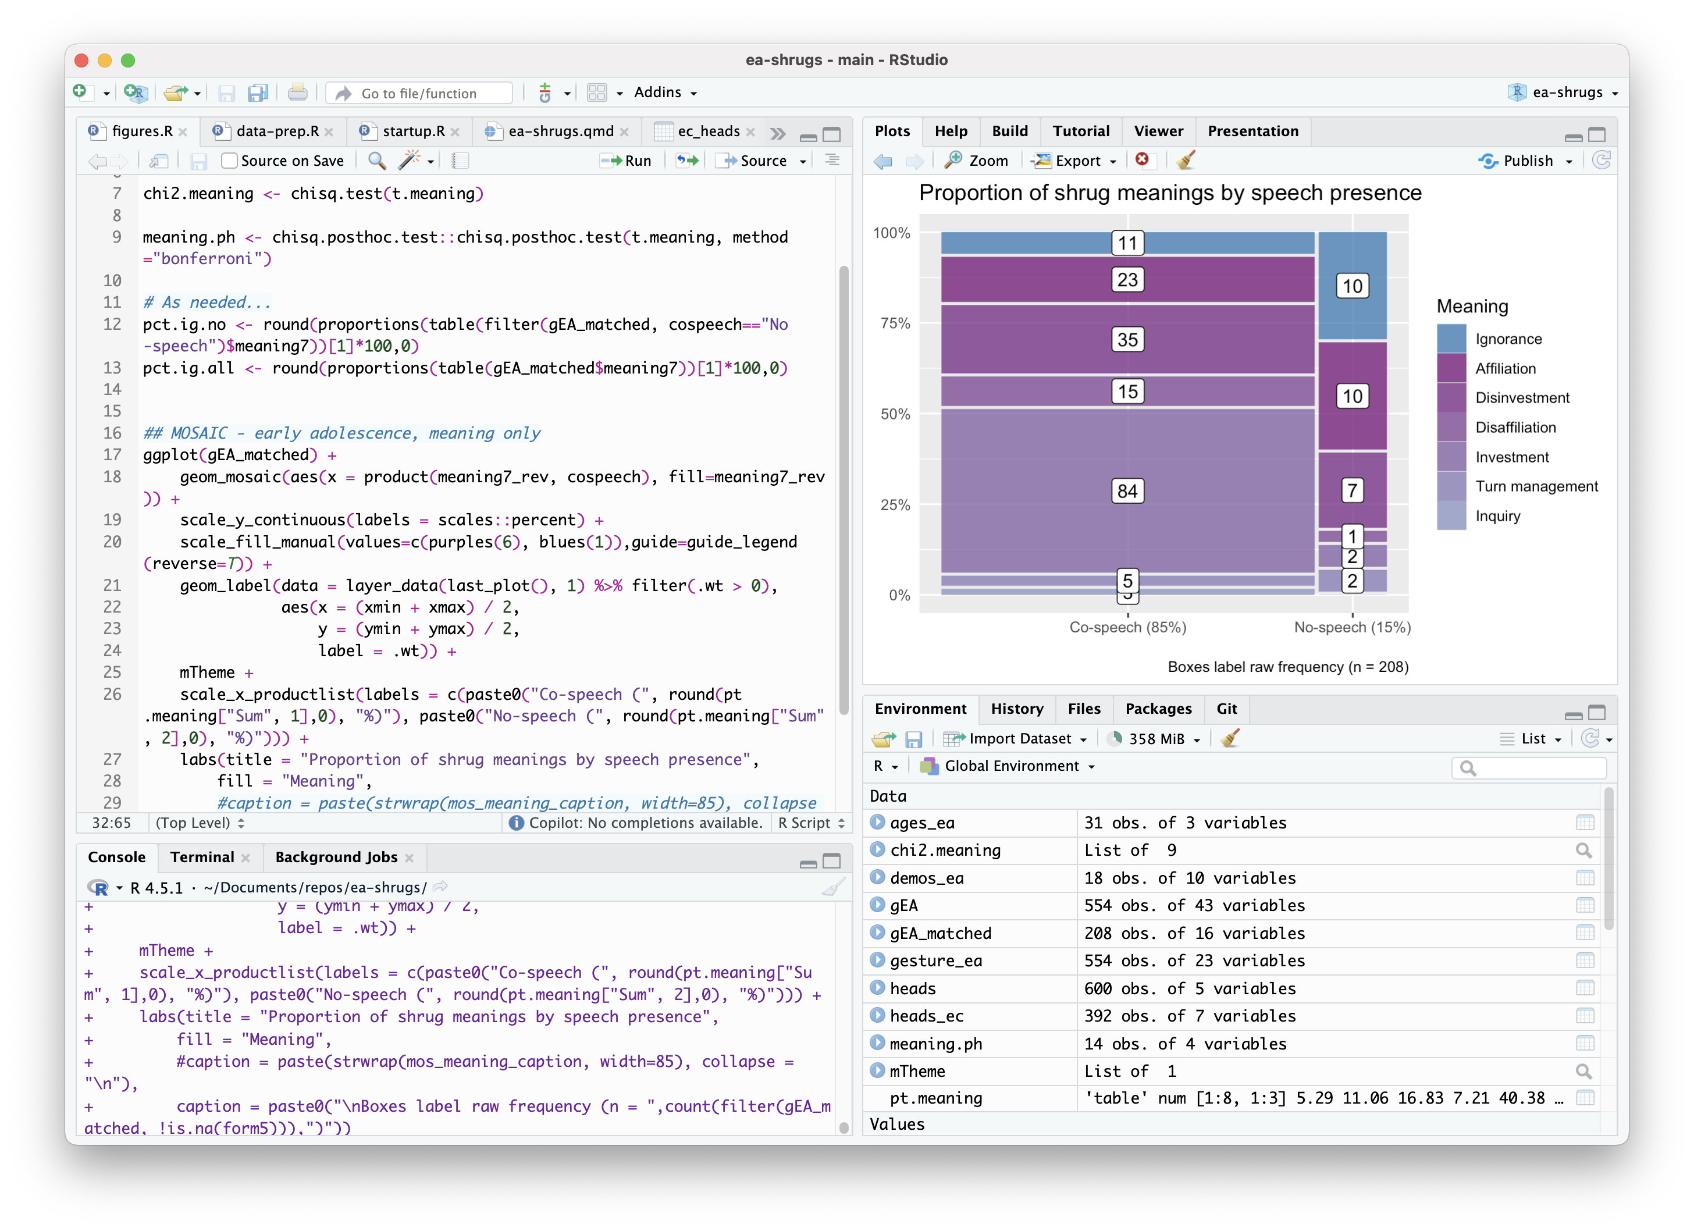Screen dimensions: 1694x1231
Task: Clear all plots with the broom icon
Action: [1186, 161]
